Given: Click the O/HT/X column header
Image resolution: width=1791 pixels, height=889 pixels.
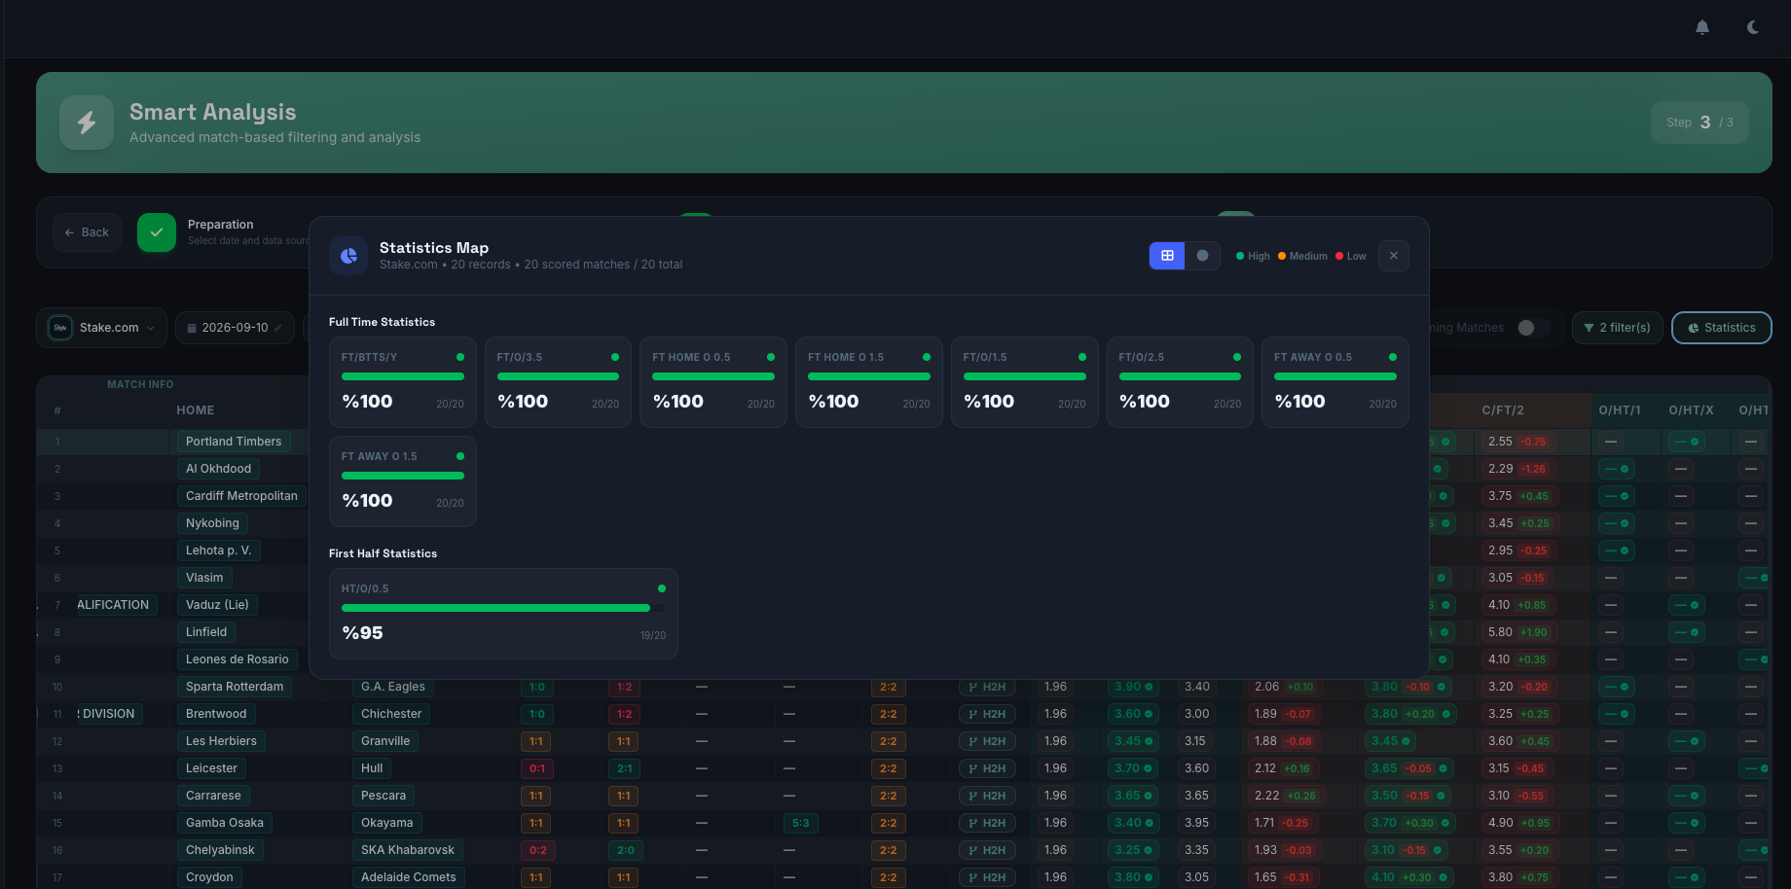Looking at the screenshot, I should [x=1691, y=410].
